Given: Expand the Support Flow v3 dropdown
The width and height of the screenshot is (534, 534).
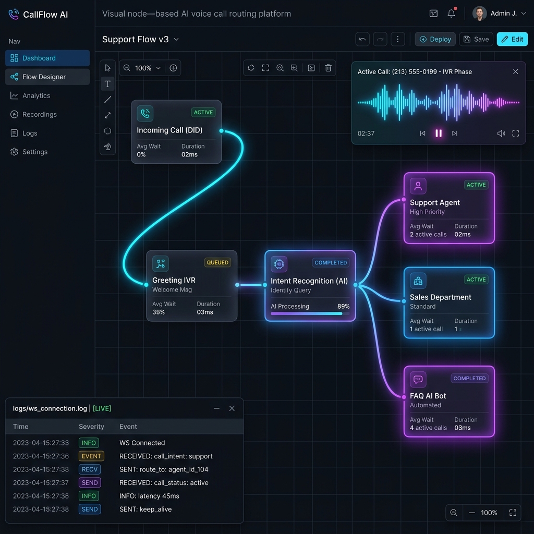Looking at the screenshot, I should pos(176,39).
